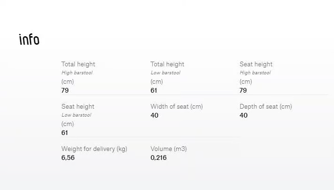Viewport: 334px width, 190px height.
Task: Click the High barstool total height value 79
Action: click(x=65, y=90)
